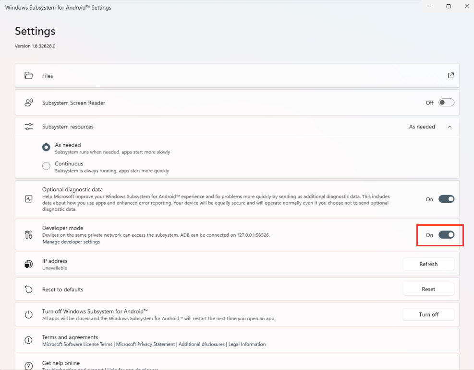Image resolution: width=474 pixels, height=370 pixels.
Task: Turn on Subsystem Screen Reader toggle
Action: (446, 103)
